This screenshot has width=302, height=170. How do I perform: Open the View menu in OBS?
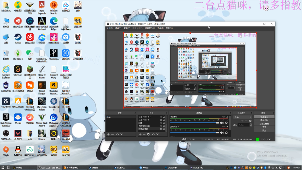click(x=127, y=28)
